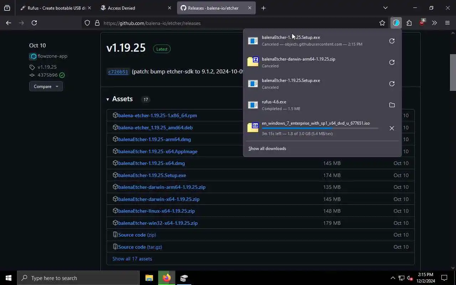Close the Access Denied tab
Image resolution: width=456 pixels, height=285 pixels.
click(169, 8)
